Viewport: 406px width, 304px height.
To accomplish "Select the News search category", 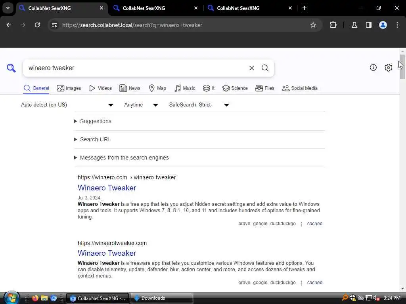I will pyautogui.click(x=130, y=88).
